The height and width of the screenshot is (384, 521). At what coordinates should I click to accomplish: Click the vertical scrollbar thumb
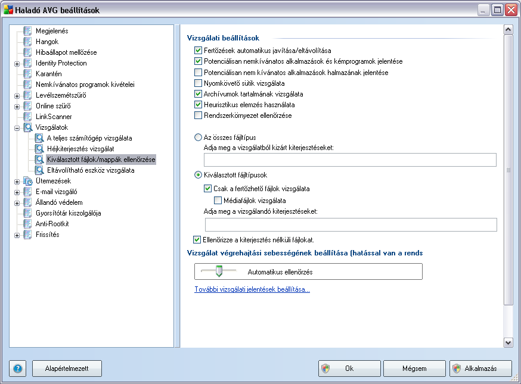pyautogui.click(x=508, y=170)
